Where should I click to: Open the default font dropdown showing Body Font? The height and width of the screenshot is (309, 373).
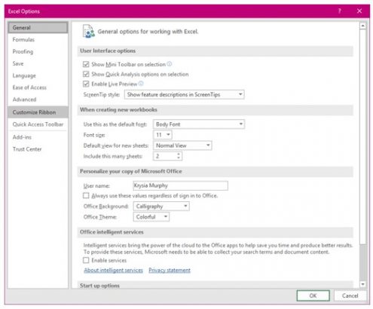point(199,124)
